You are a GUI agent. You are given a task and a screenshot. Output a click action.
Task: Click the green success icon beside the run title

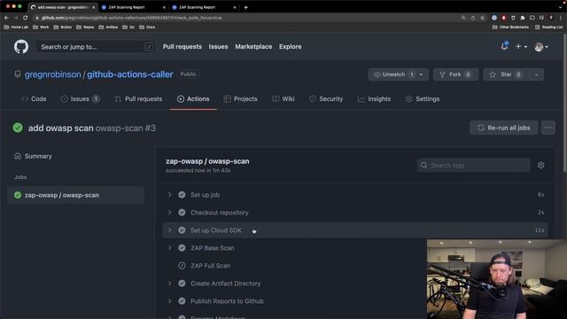coord(18,128)
